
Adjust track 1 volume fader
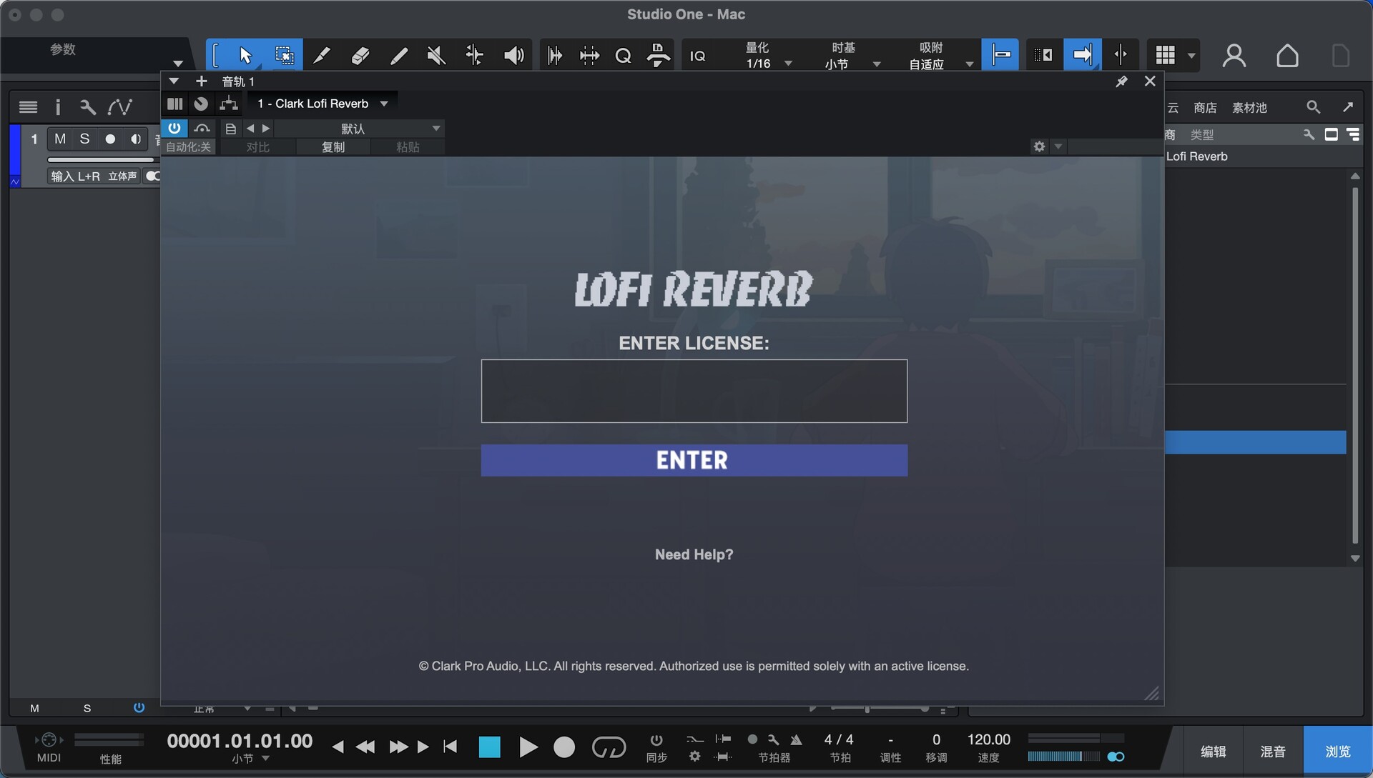pyautogui.click(x=100, y=159)
